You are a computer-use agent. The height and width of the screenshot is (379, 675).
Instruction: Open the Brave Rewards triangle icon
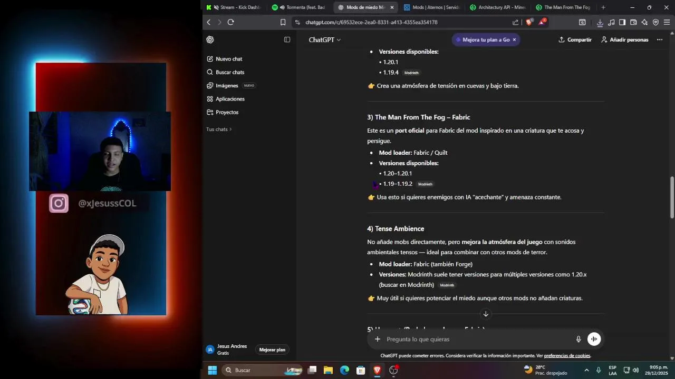pyautogui.click(x=542, y=22)
